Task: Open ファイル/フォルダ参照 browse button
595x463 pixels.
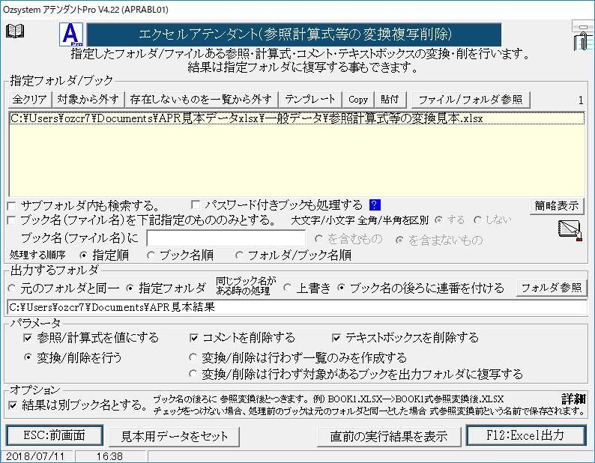Action: [x=471, y=100]
